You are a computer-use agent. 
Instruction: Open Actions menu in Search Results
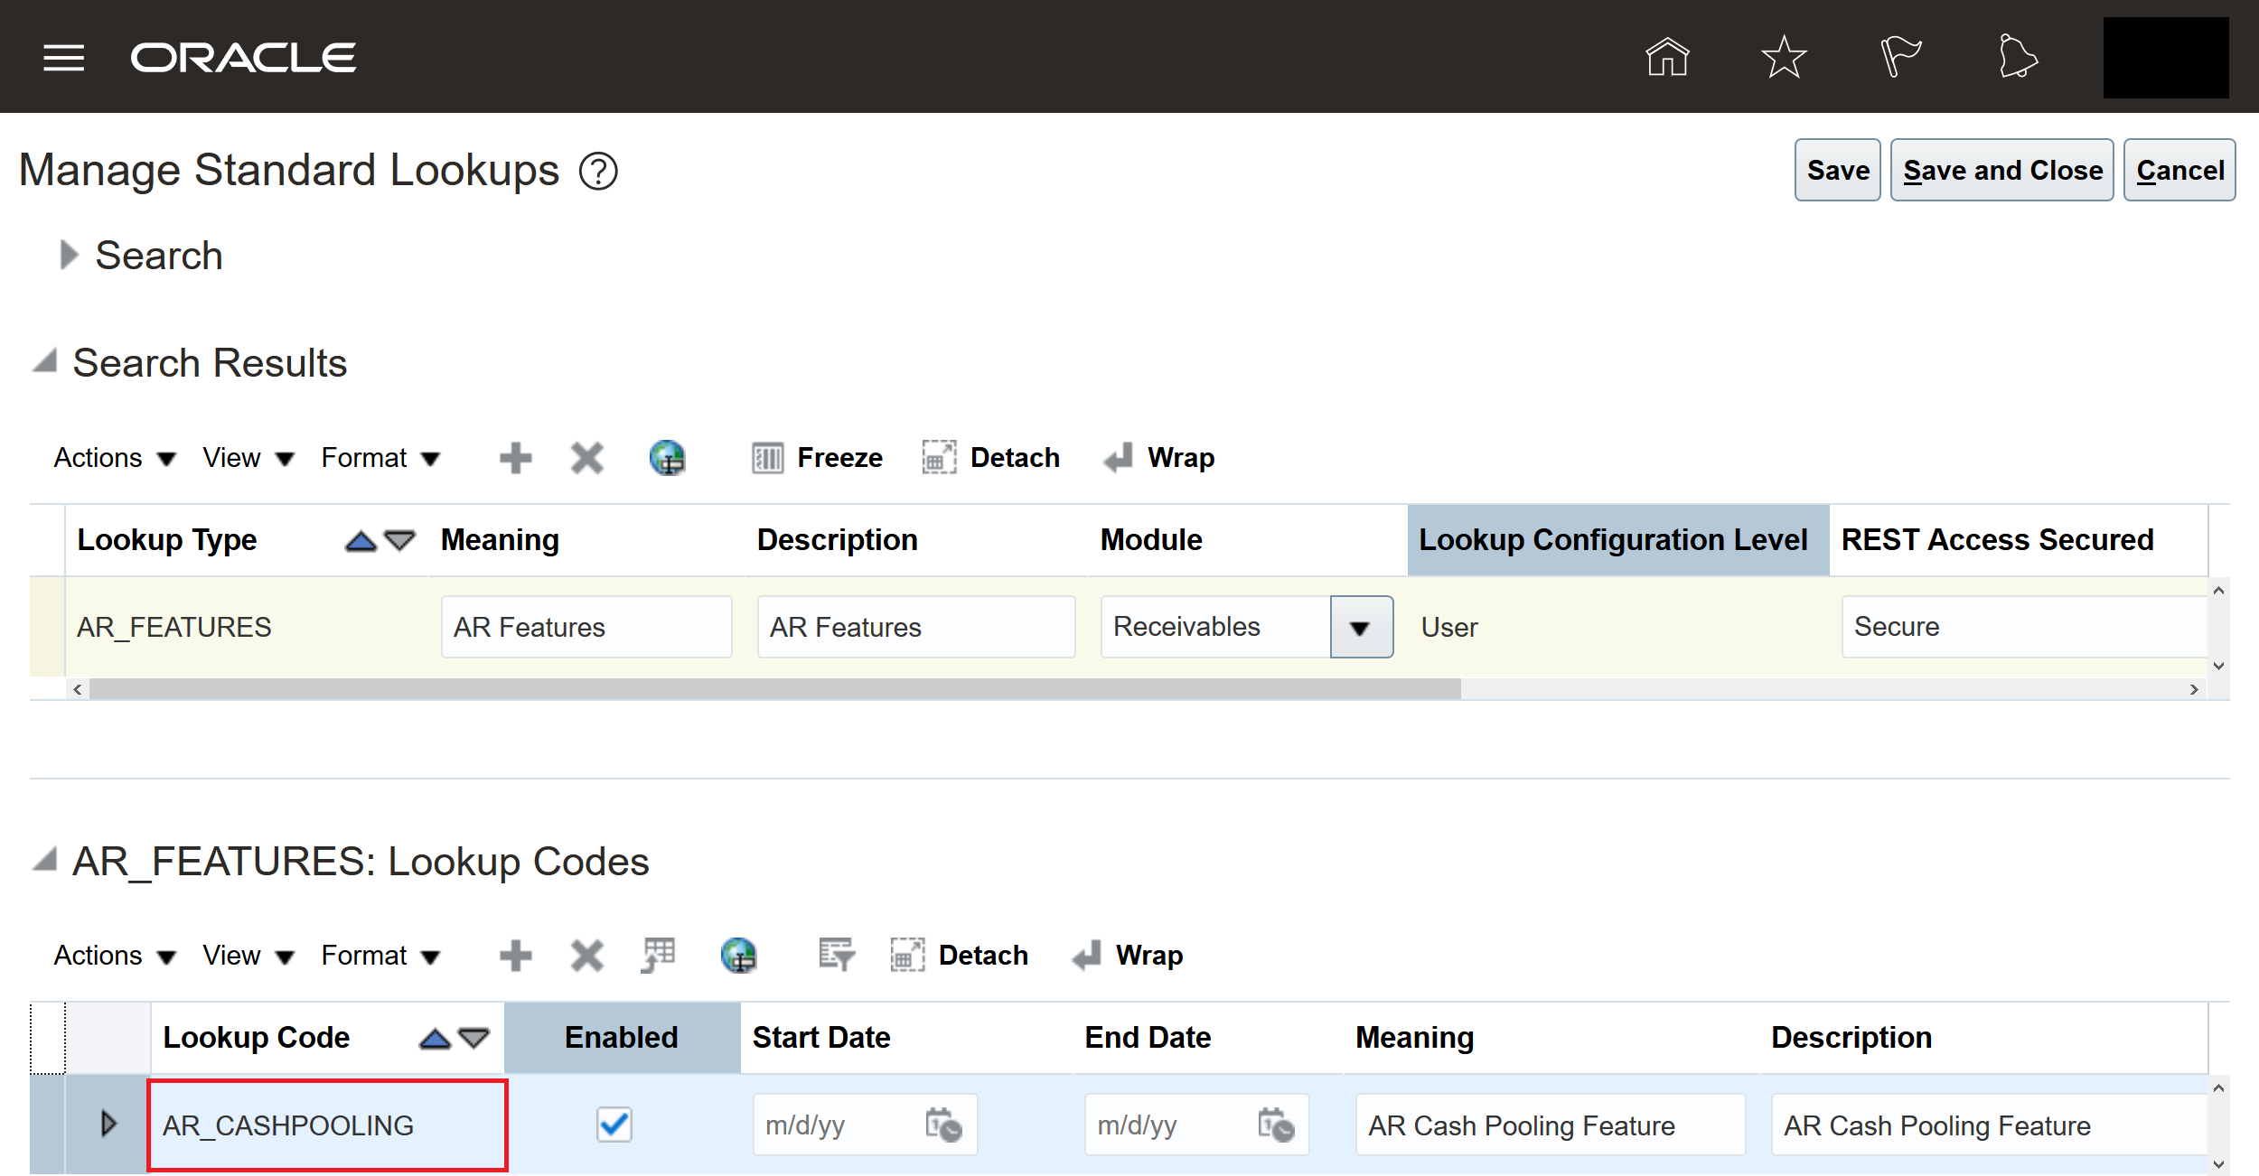coord(114,458)
